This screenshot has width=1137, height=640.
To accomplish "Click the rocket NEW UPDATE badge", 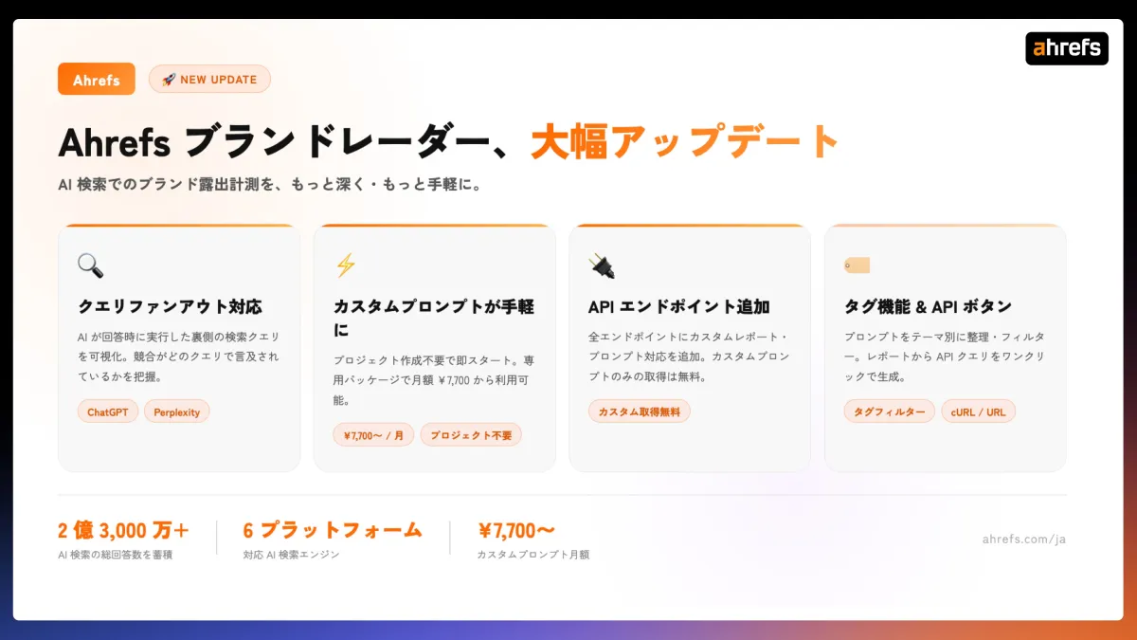I will [209, 80].
